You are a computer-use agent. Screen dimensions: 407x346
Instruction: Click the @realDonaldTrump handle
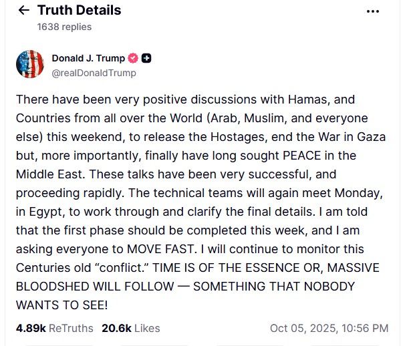[94, 73]
